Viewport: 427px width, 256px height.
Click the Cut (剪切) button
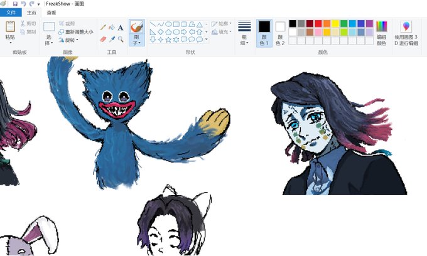pyautogui.click(x=28, y=24)
